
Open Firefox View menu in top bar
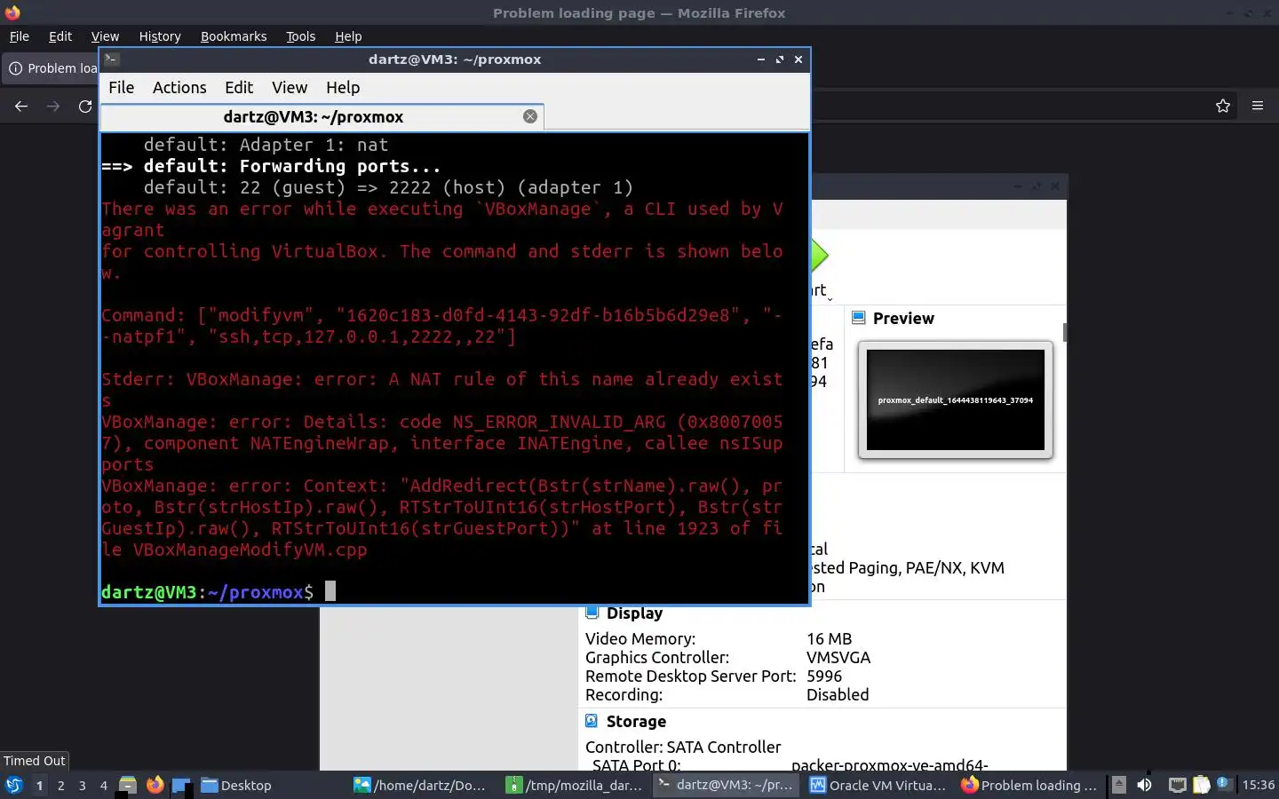point(105,36)
